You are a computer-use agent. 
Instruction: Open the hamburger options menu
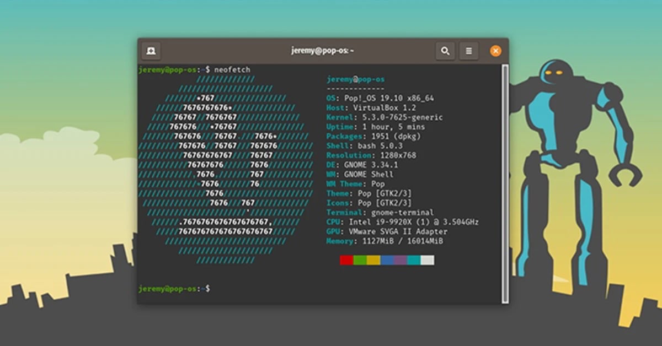tap(469, 50)
